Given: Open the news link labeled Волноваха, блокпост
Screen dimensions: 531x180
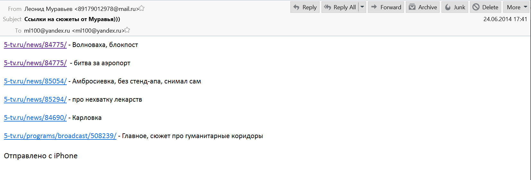Looking at the screenshot, I should pyautogui.click(x=35, y=45).
